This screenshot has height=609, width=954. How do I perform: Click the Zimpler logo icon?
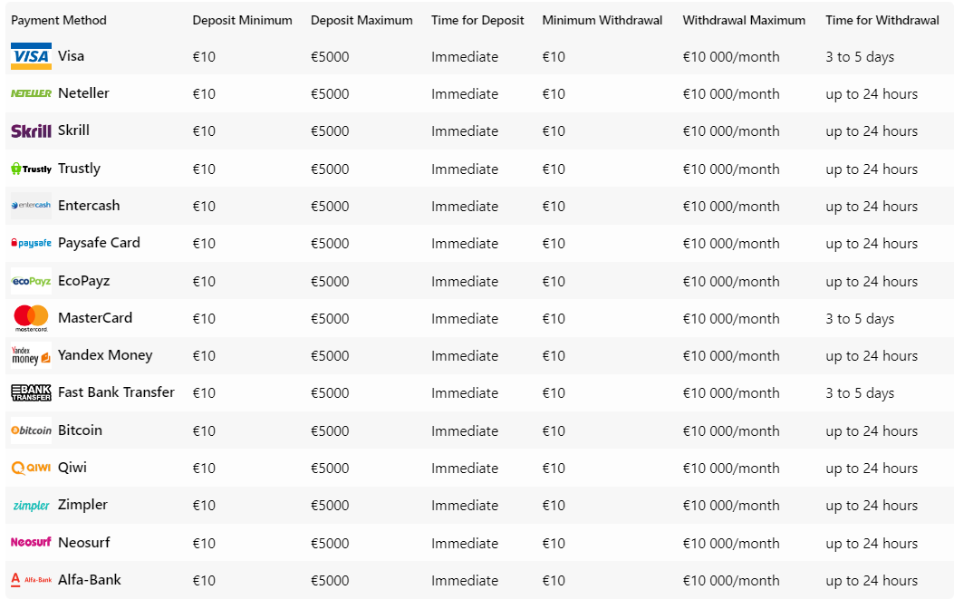click(x=31, y=506)
